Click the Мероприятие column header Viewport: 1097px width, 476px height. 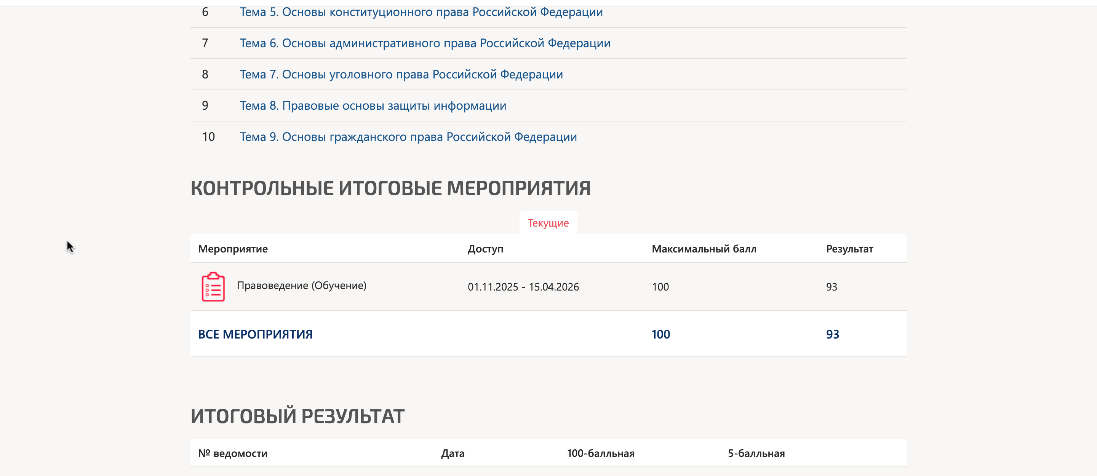tap(232, 249)
